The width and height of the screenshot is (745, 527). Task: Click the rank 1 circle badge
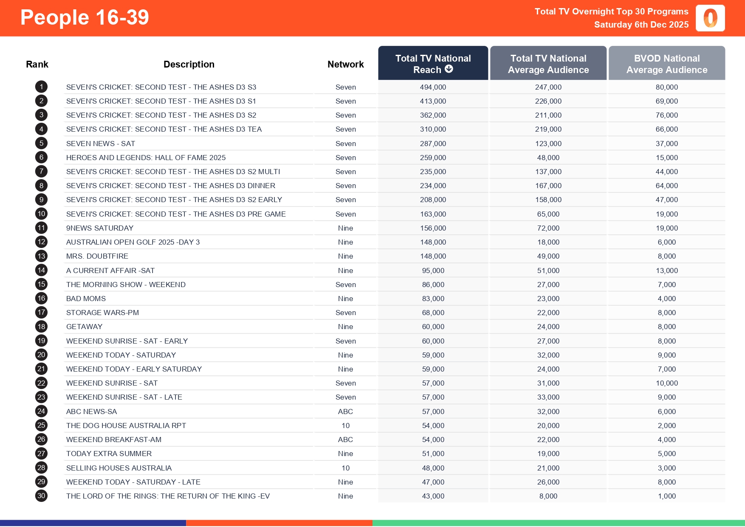(41, 87)
